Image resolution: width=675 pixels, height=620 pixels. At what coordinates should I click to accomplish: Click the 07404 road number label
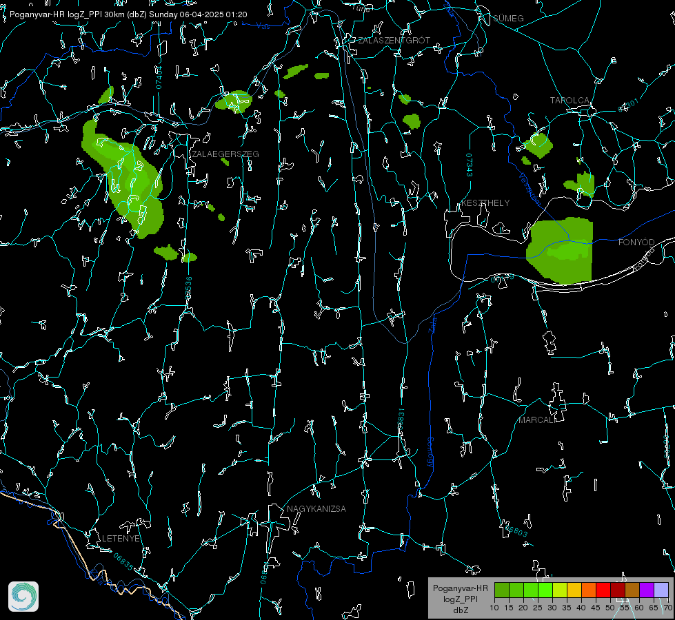coord(159,77)
